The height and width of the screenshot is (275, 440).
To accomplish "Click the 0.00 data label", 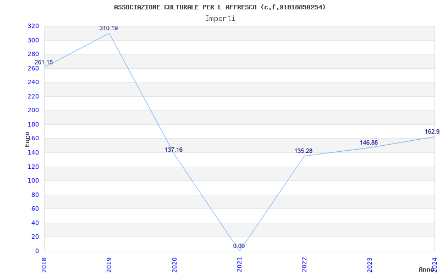I will pos(239,246).
